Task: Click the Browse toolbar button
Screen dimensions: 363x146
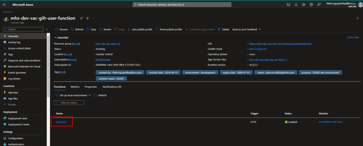Action: tap(61, 29)
